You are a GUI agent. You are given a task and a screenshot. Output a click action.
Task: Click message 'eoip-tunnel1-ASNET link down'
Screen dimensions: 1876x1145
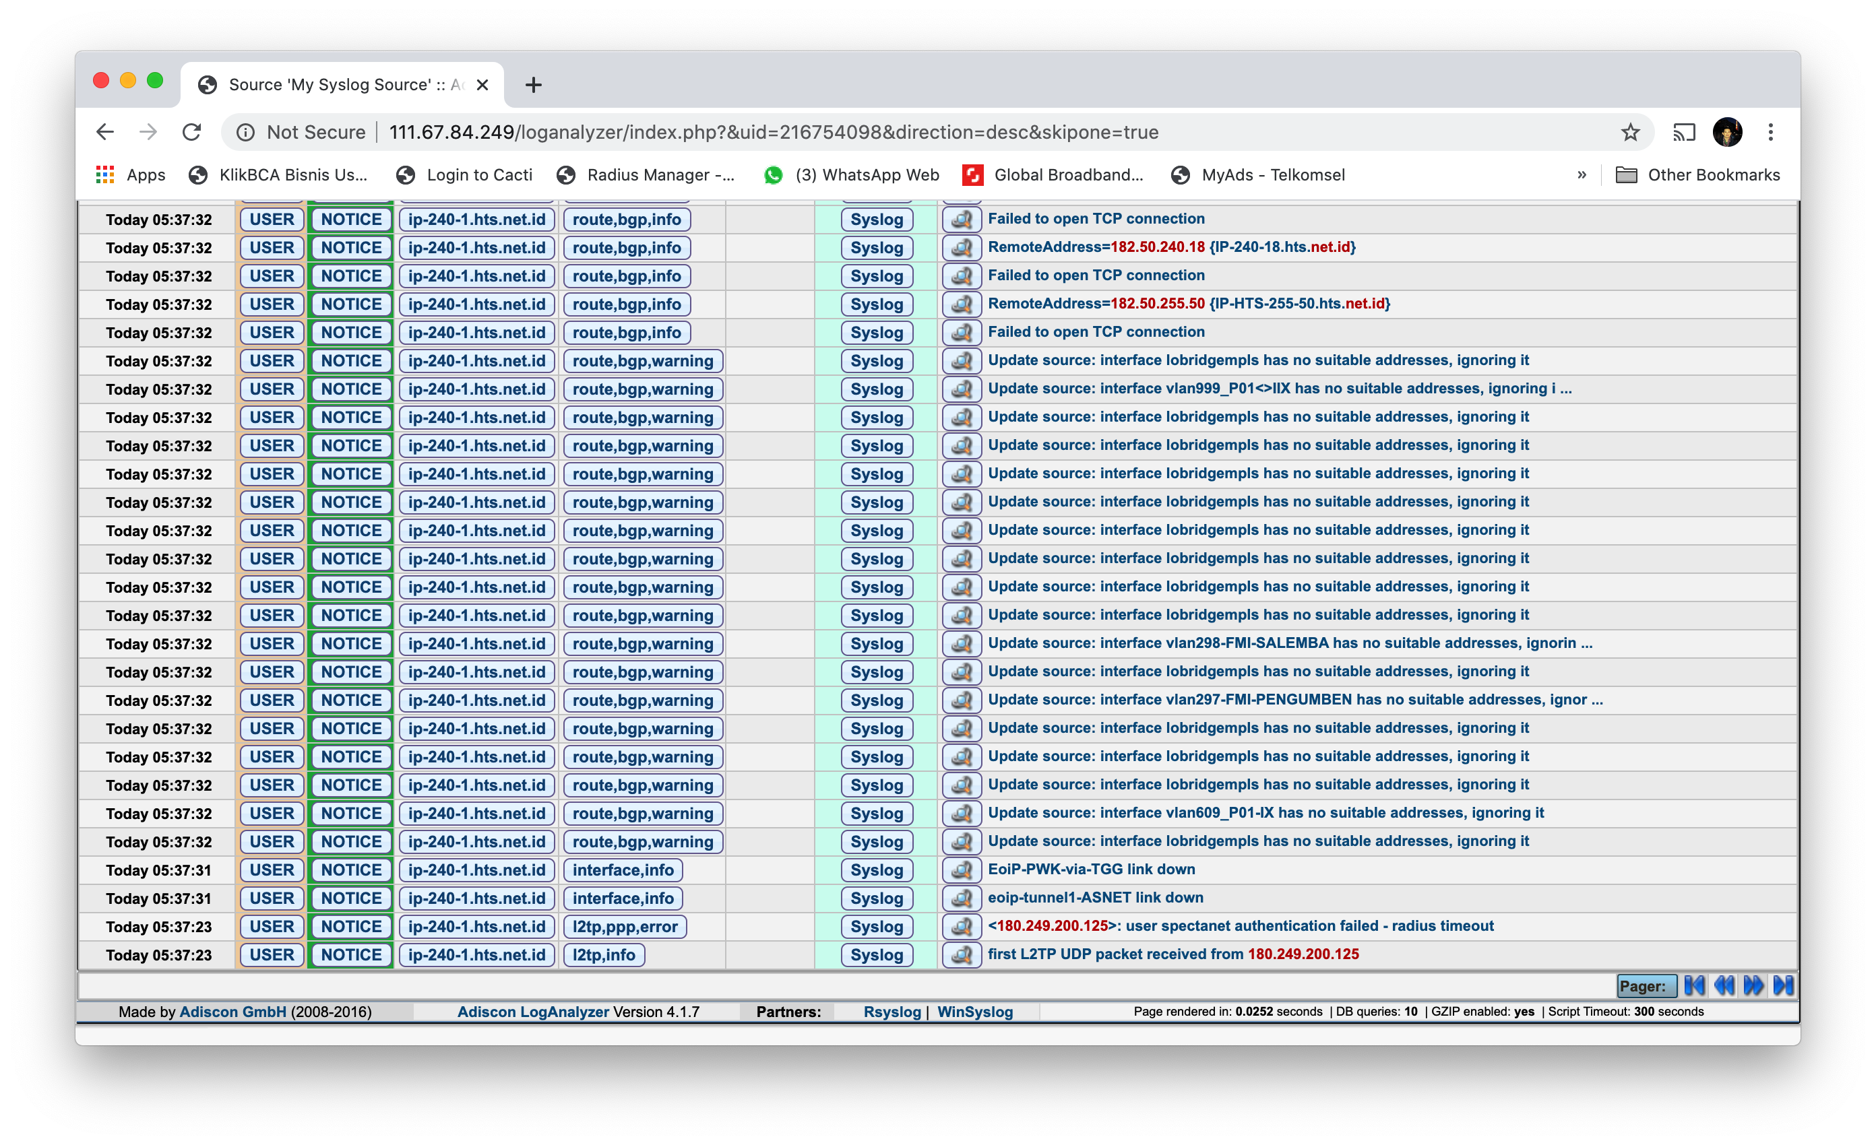(x=1096, y=898)
